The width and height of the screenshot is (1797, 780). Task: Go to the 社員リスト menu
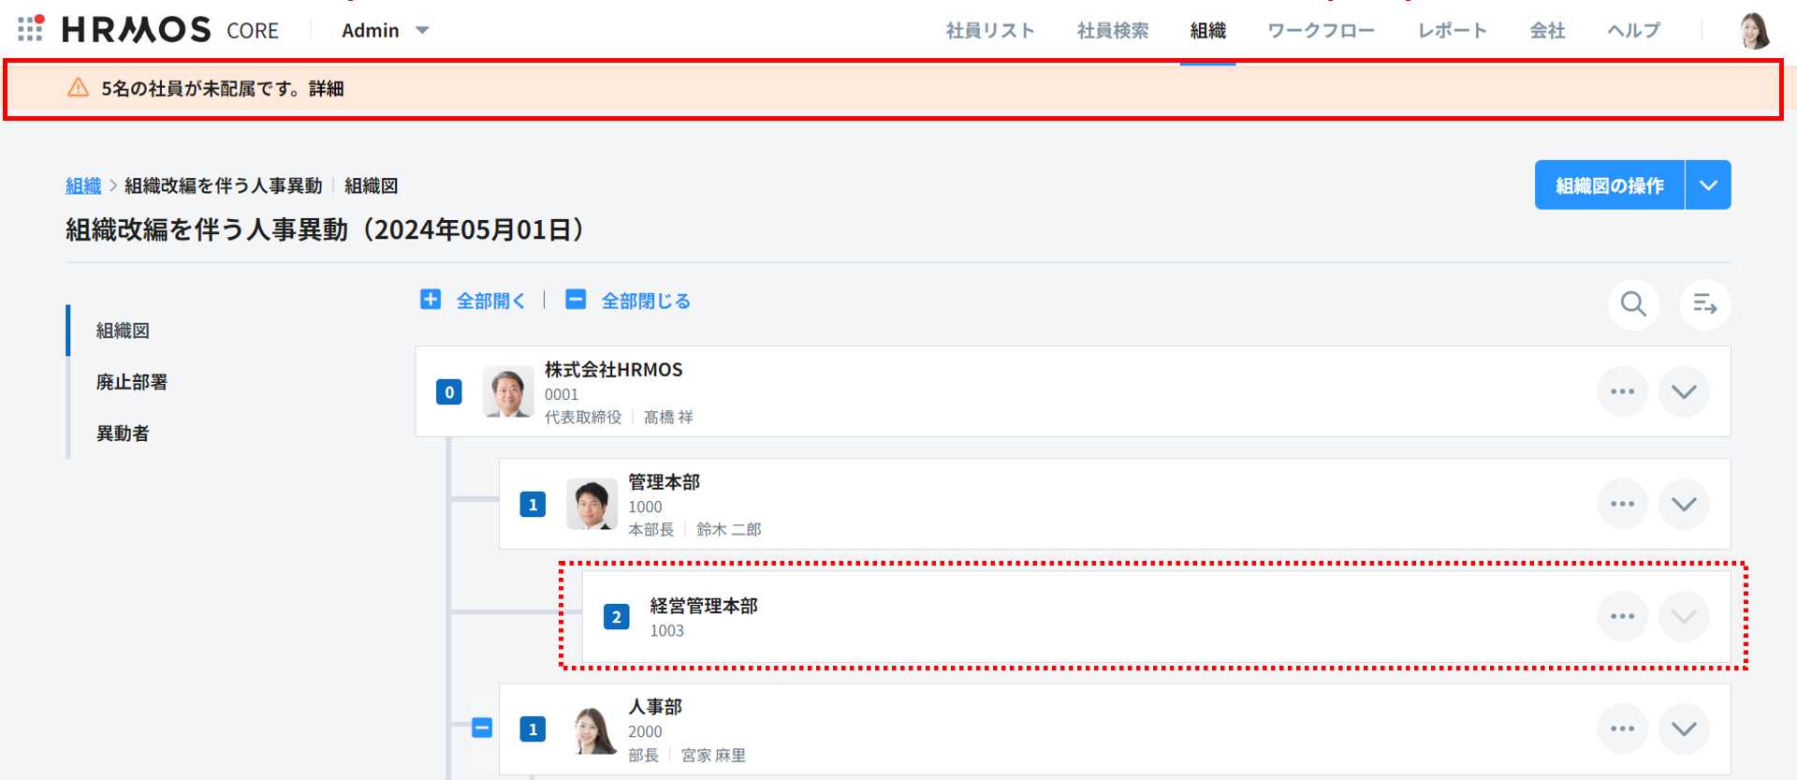tap(989, 31)
